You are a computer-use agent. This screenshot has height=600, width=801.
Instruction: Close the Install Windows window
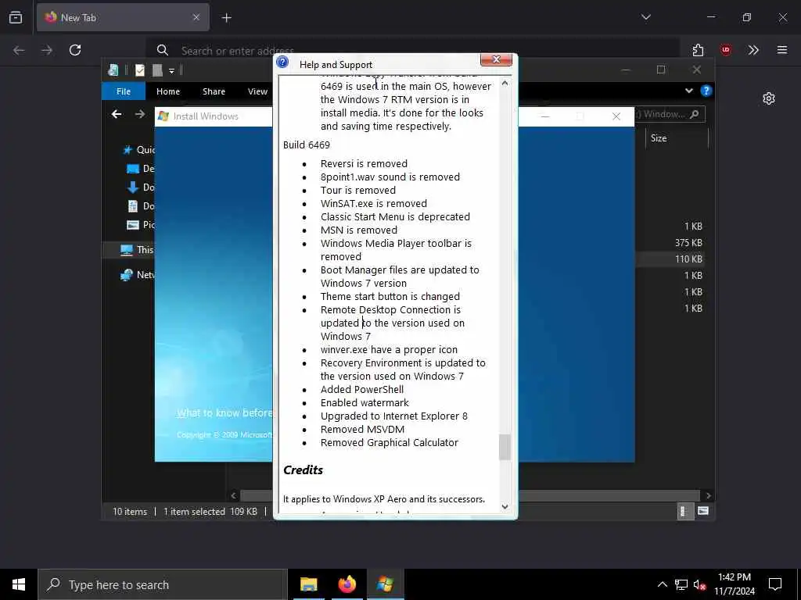click(x=616, y=116)
